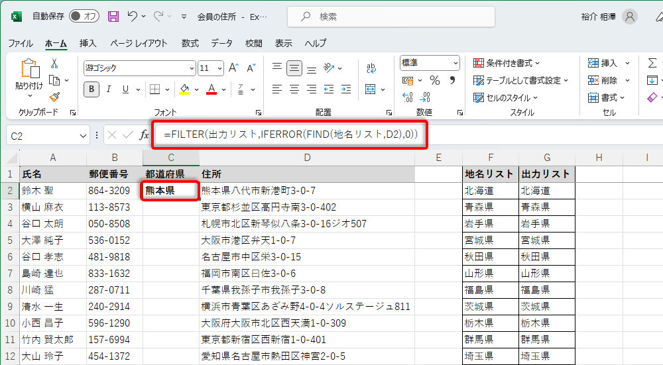
Task: Click the セルのスタイル button
Action: (505, 97)
